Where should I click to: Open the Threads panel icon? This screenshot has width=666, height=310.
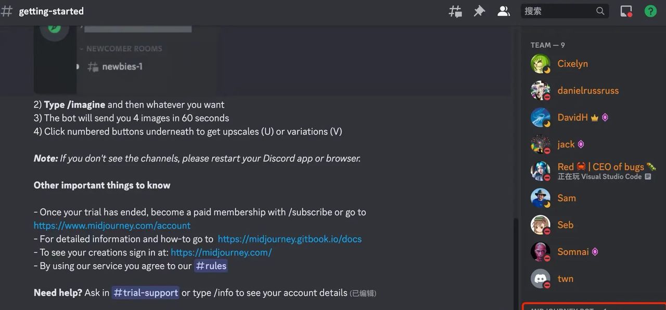tap(455, 11)
